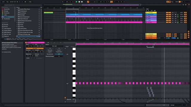Expand the Audio Effect Rack folder

click(17, 9)
